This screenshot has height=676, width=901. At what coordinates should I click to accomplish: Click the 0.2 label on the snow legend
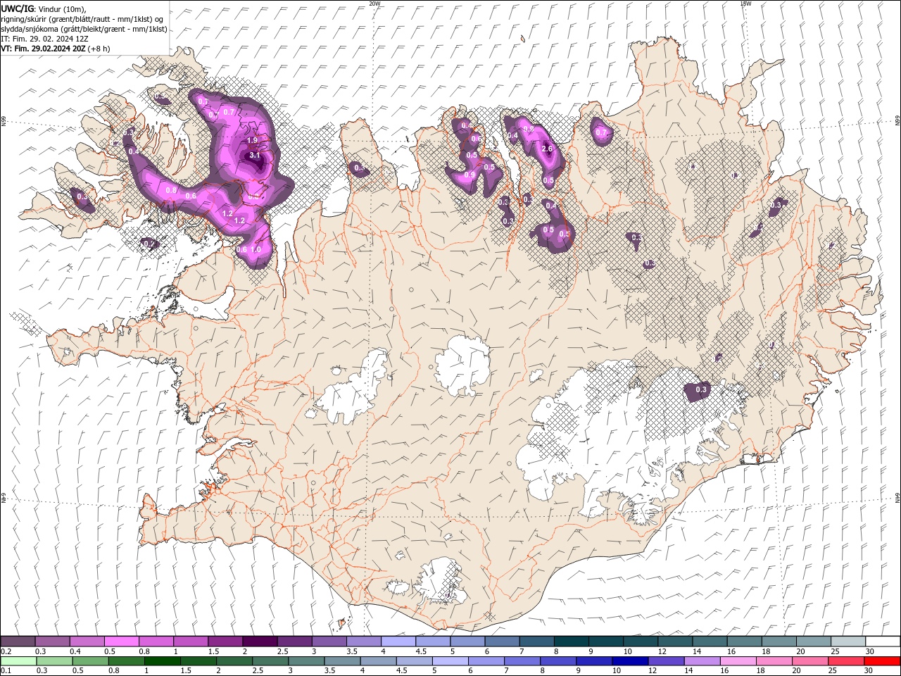click(x=6, y=651)
